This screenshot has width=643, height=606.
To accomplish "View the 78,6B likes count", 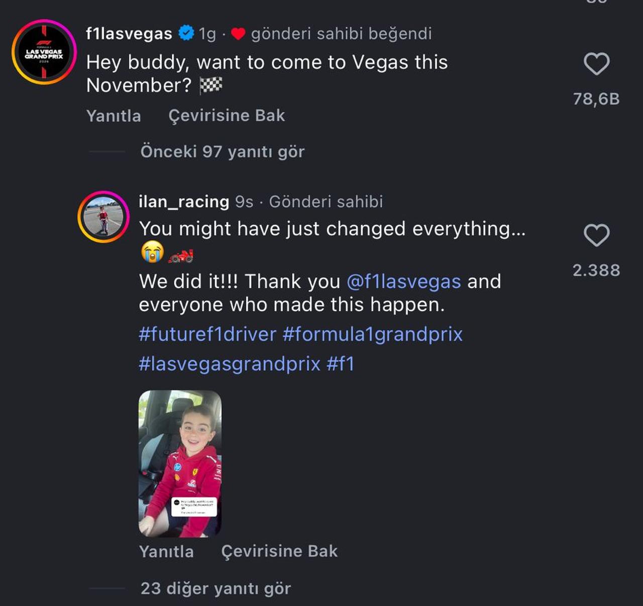I will (x=596, y=99).
